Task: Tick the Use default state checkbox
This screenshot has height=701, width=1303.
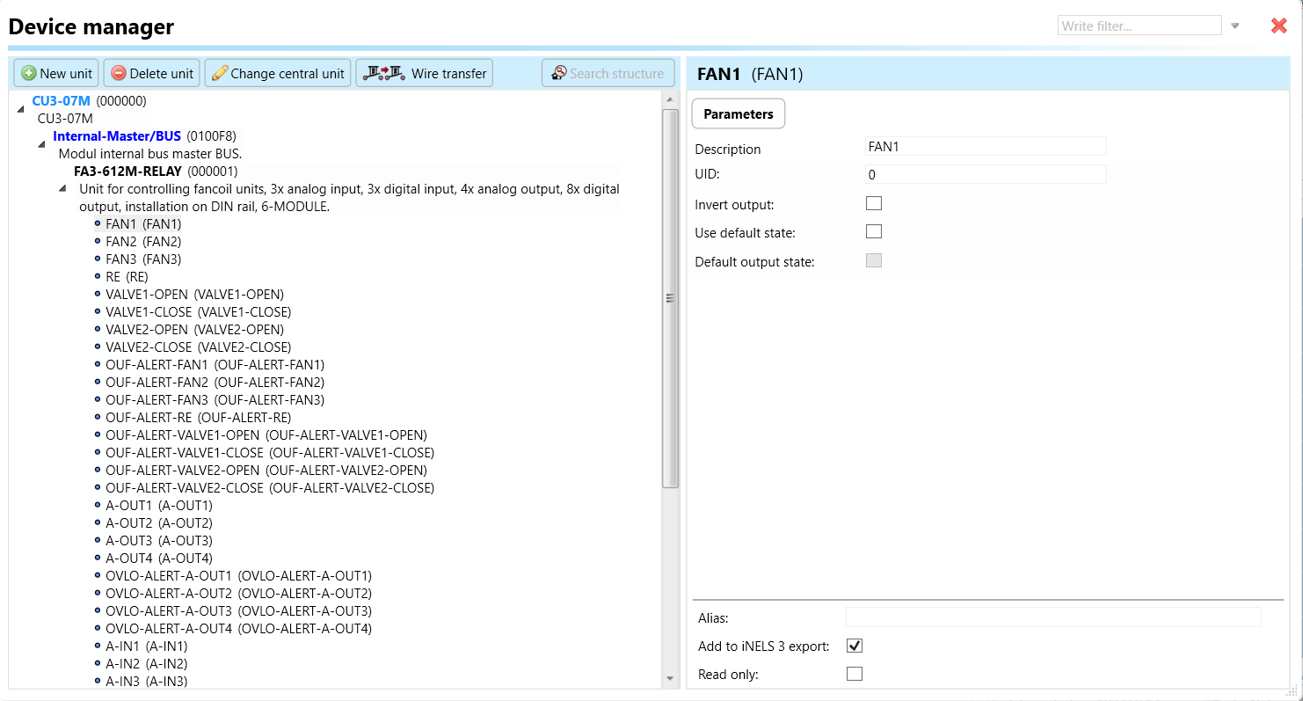Action: tap(873, 232)
